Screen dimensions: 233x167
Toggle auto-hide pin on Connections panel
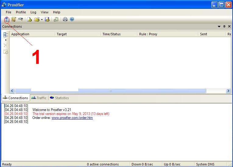coord(224,26)
